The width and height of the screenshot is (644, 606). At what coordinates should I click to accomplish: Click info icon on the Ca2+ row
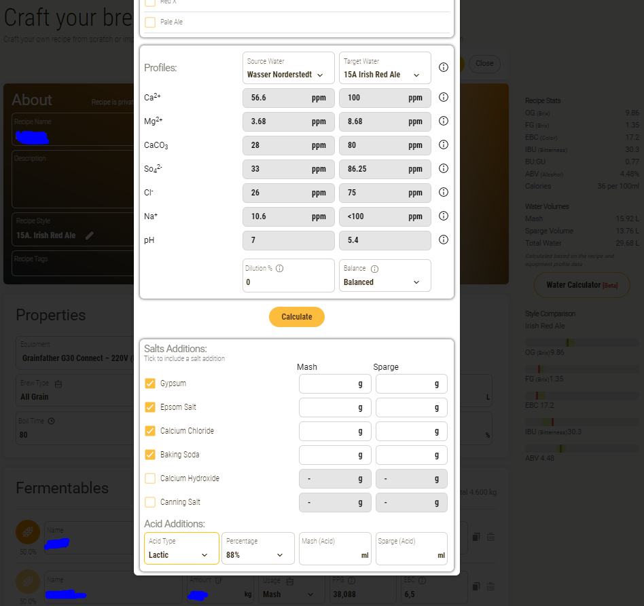click(x=444, y=98)
